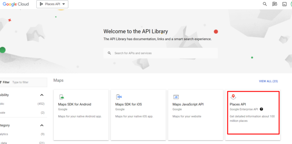
Task: Click the red pin Places API icon
Action: 233,97
